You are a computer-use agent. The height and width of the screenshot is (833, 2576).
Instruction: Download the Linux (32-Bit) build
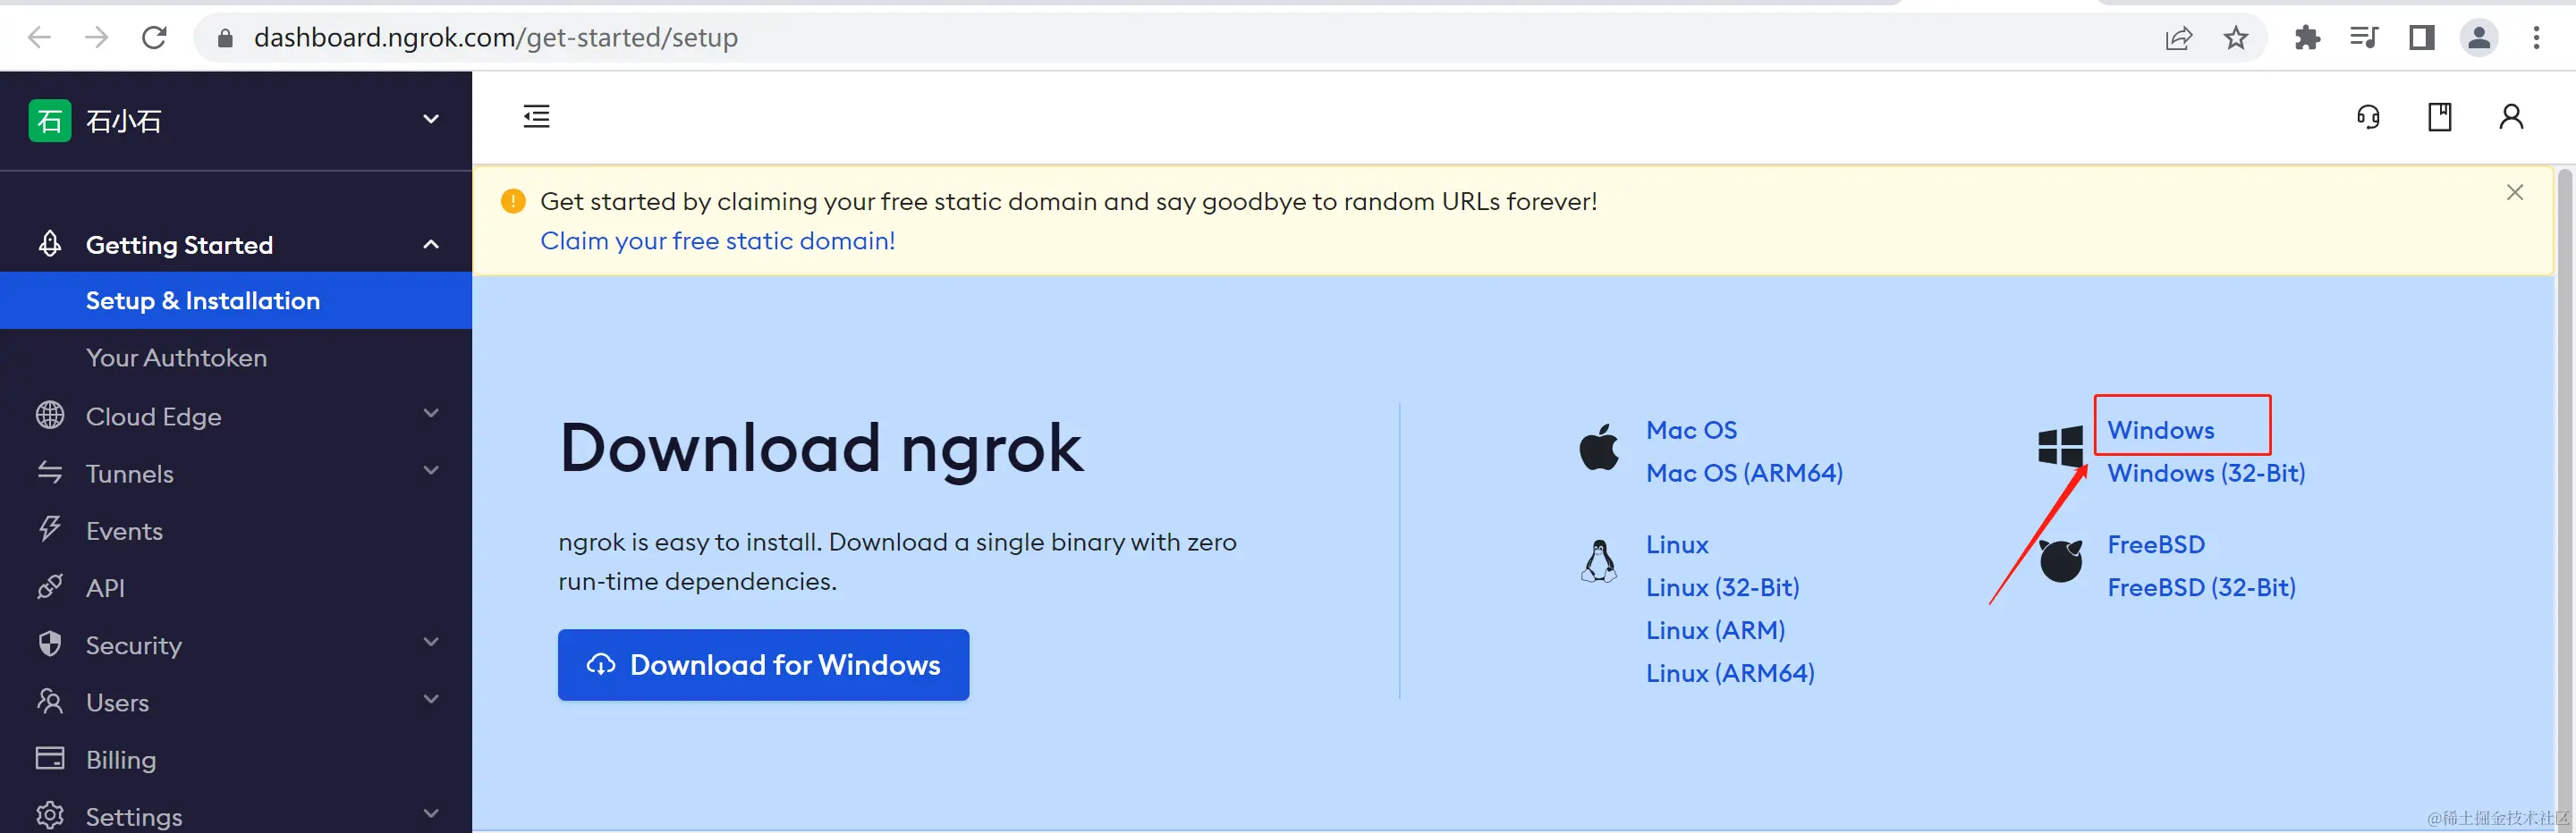1722,587
